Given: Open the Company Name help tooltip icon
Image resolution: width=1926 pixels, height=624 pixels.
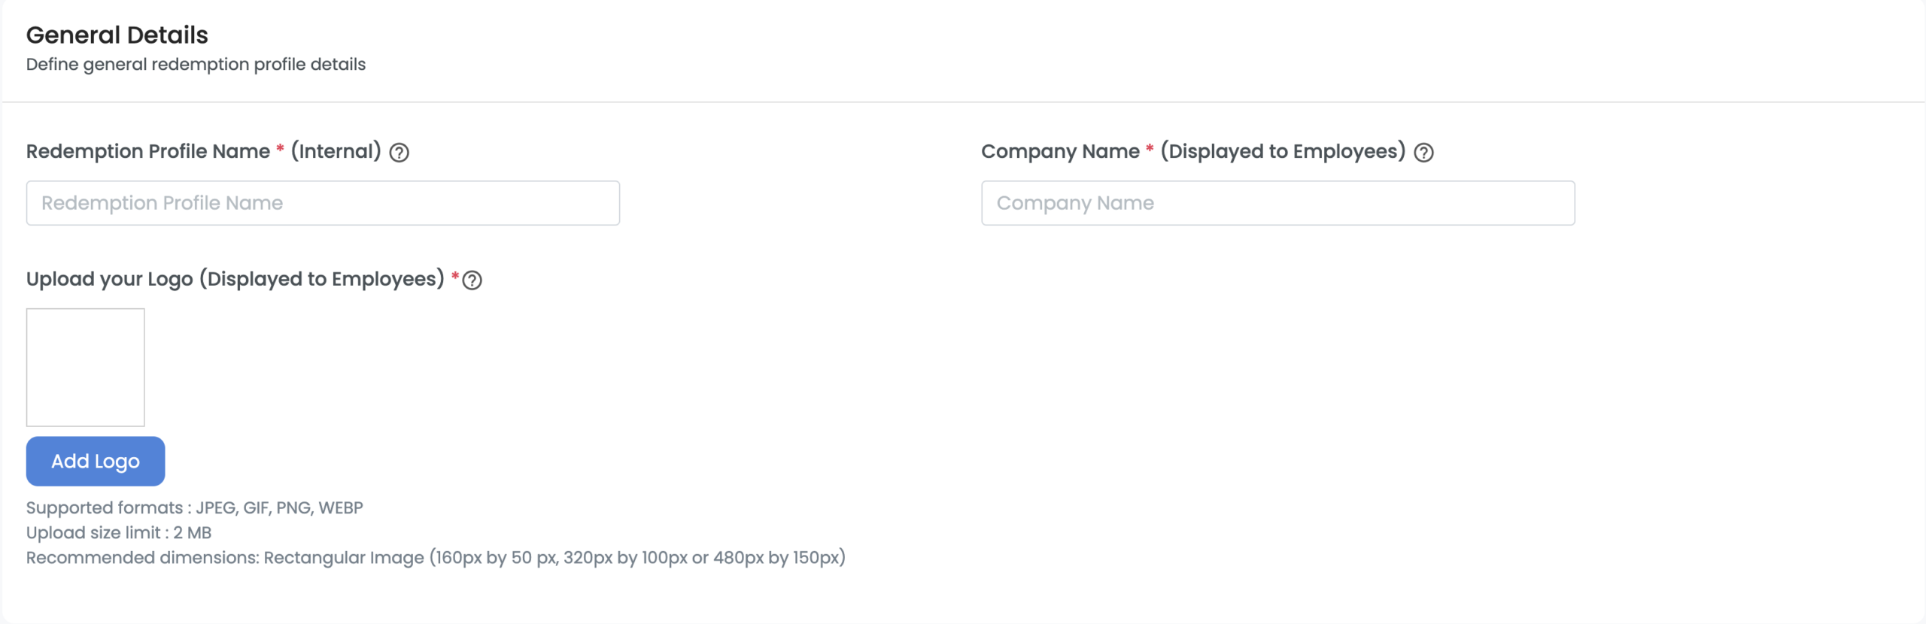Looking at the screenshot, I should click(1423, 153).
